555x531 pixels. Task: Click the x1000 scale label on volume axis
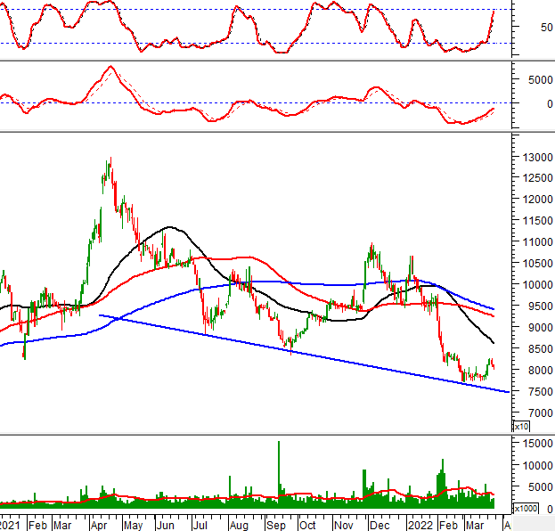525,507
